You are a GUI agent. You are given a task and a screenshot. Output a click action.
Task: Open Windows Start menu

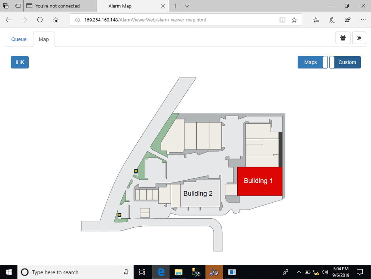pos(9,272)
